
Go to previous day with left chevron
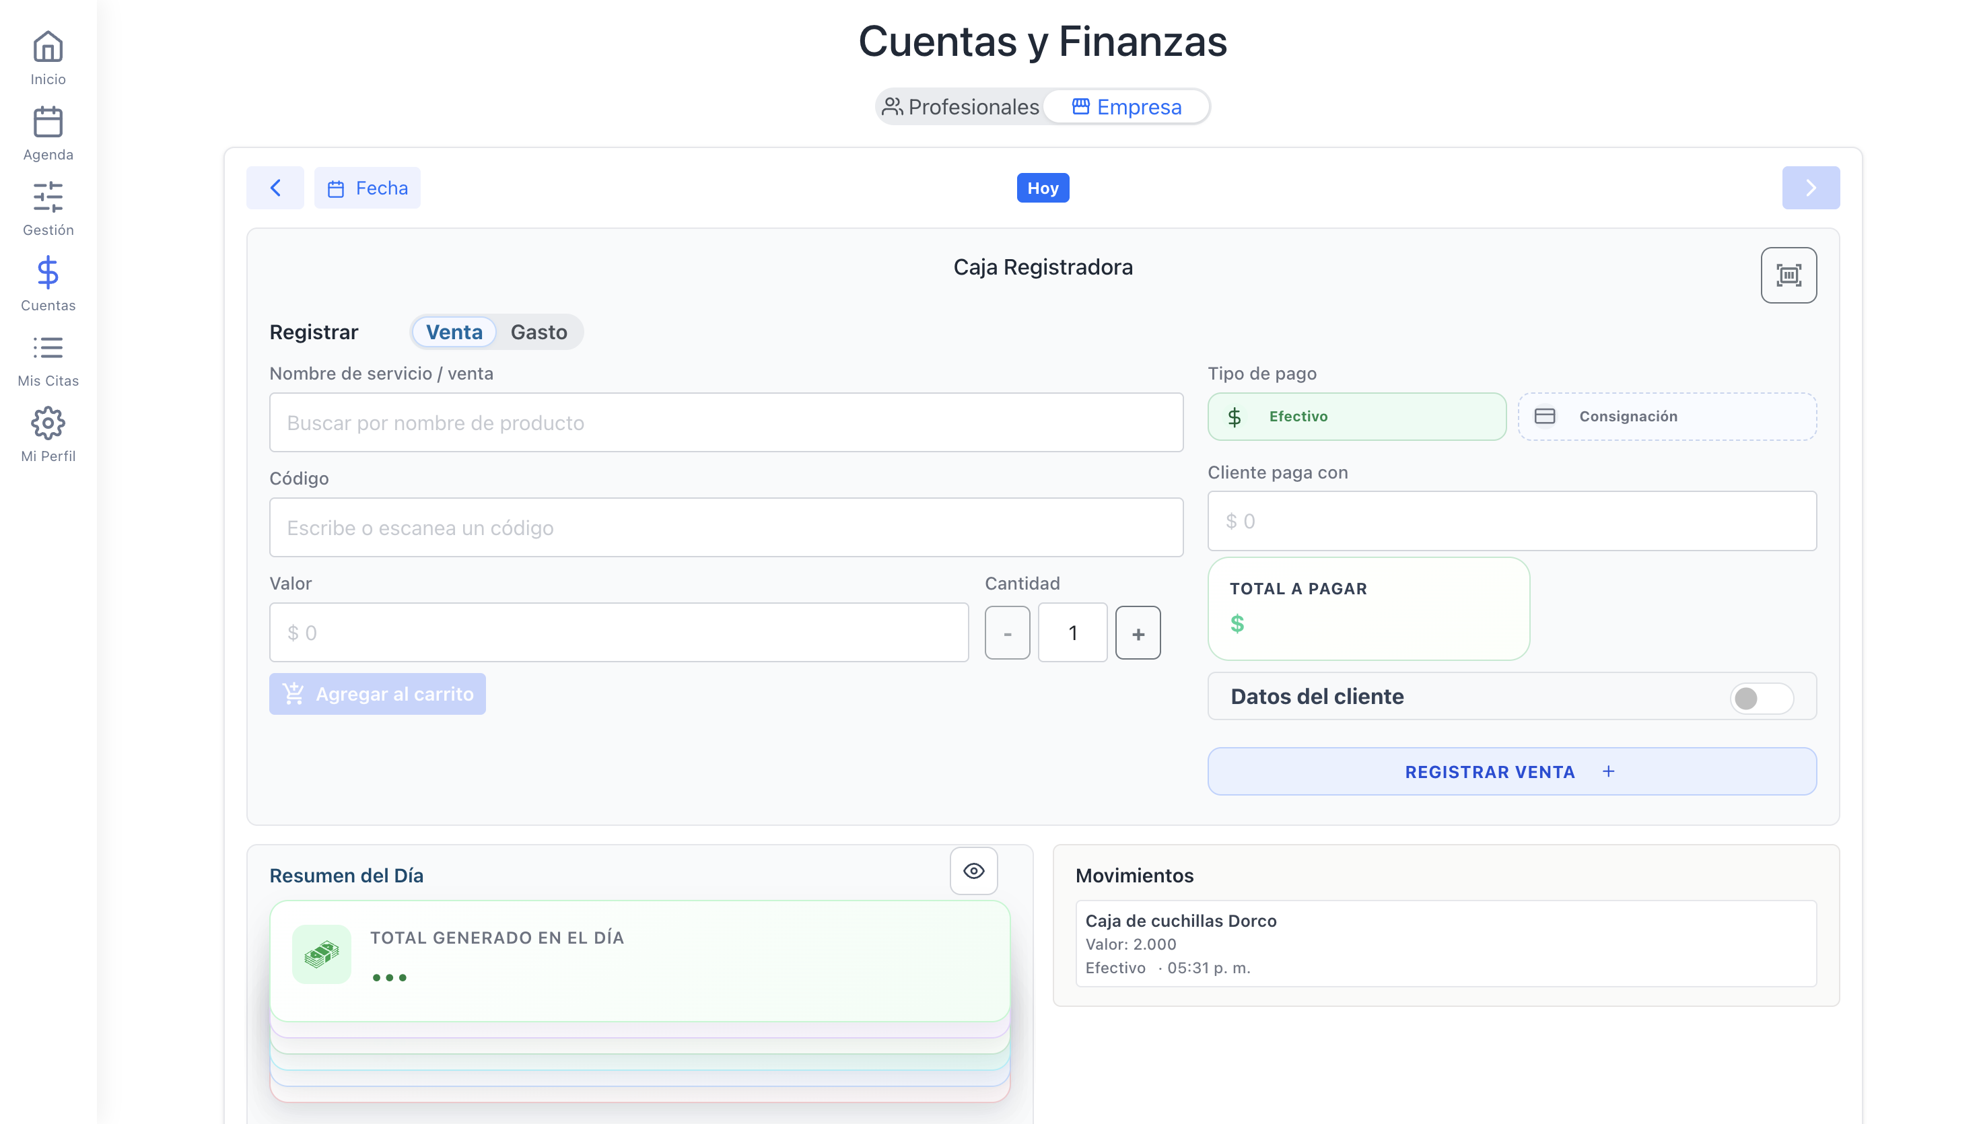pos(275,188)
